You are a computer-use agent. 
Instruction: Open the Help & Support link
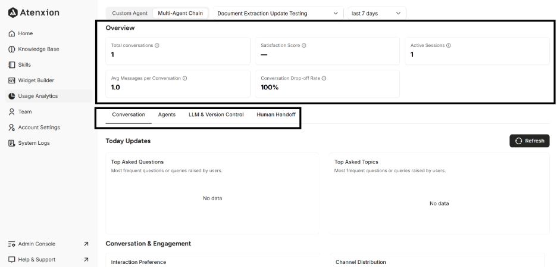coord(49,260)
